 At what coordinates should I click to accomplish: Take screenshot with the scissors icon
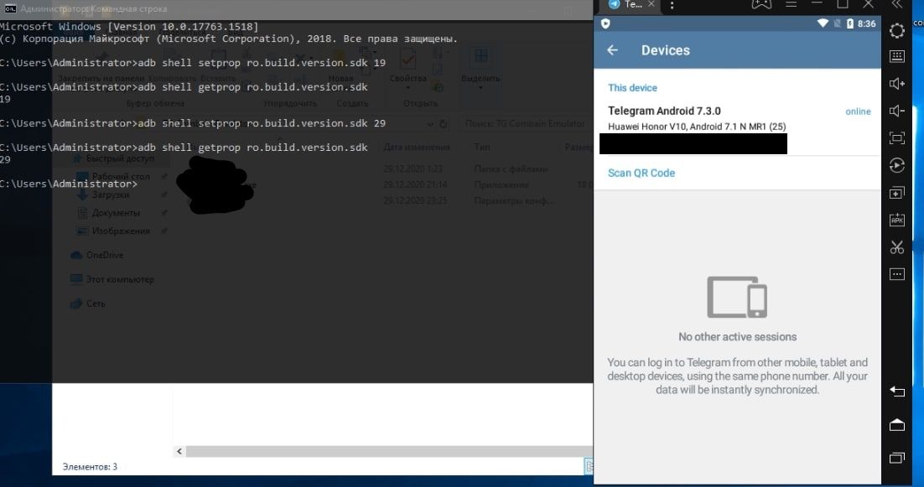coord(897,247)
